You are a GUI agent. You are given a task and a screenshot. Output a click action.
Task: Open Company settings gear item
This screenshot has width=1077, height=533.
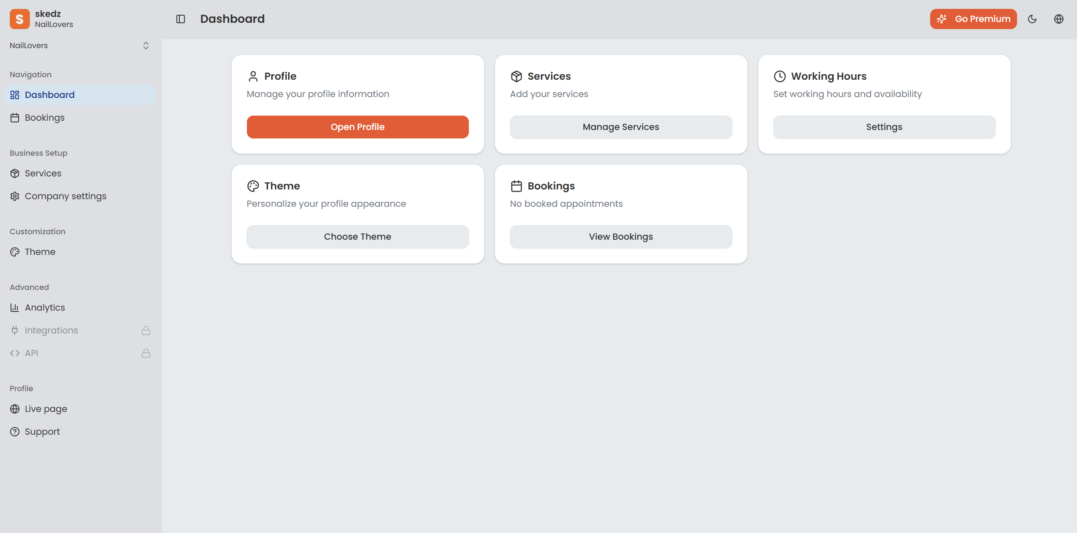[65, 196]
